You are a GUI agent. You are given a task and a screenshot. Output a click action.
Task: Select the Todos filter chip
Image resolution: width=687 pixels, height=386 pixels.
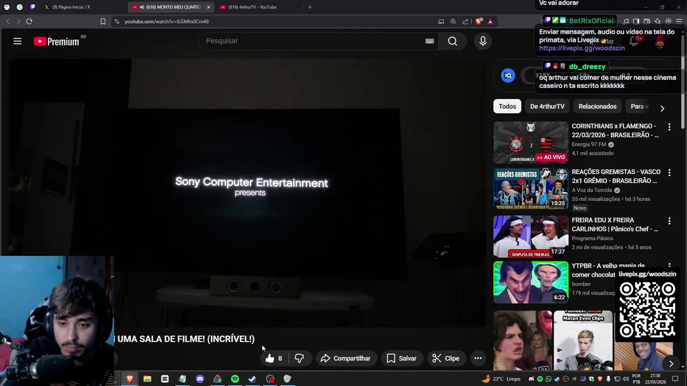click(x=507, y=106)
